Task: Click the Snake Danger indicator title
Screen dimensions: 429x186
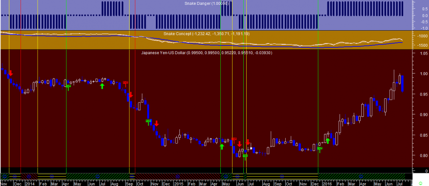Action: (207, 3)
